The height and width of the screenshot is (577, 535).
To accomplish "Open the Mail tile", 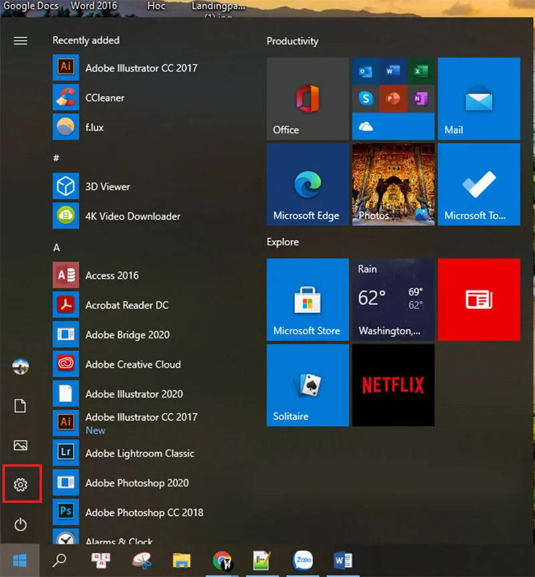I will pos(479,99).
